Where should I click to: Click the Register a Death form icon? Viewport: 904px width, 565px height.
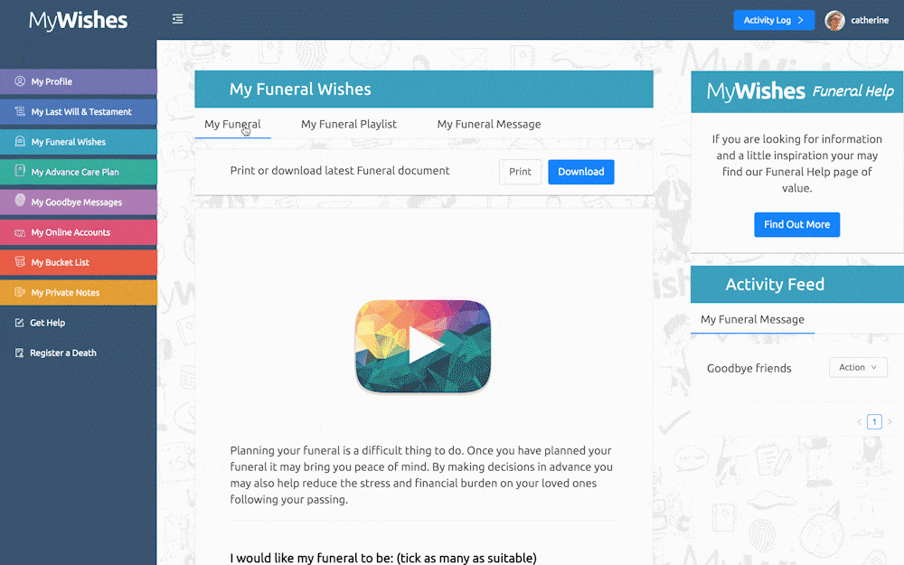click(20, 353)
